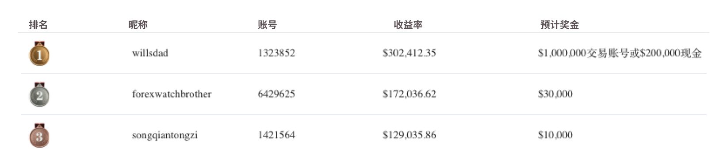The height and width of the screenshot is (160, 727).
Task: Select the 昵称 column header
Action: coord(138,25)
